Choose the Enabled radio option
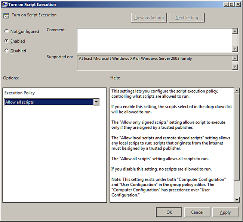 tap(6, 41)
